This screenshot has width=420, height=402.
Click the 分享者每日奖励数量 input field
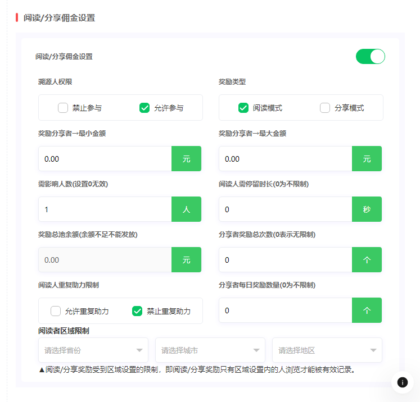point(286,310)
